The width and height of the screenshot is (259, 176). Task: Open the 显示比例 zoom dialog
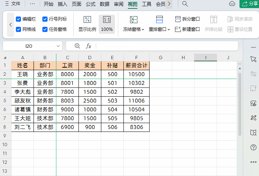pyautogui.click(x=87, y=24)
